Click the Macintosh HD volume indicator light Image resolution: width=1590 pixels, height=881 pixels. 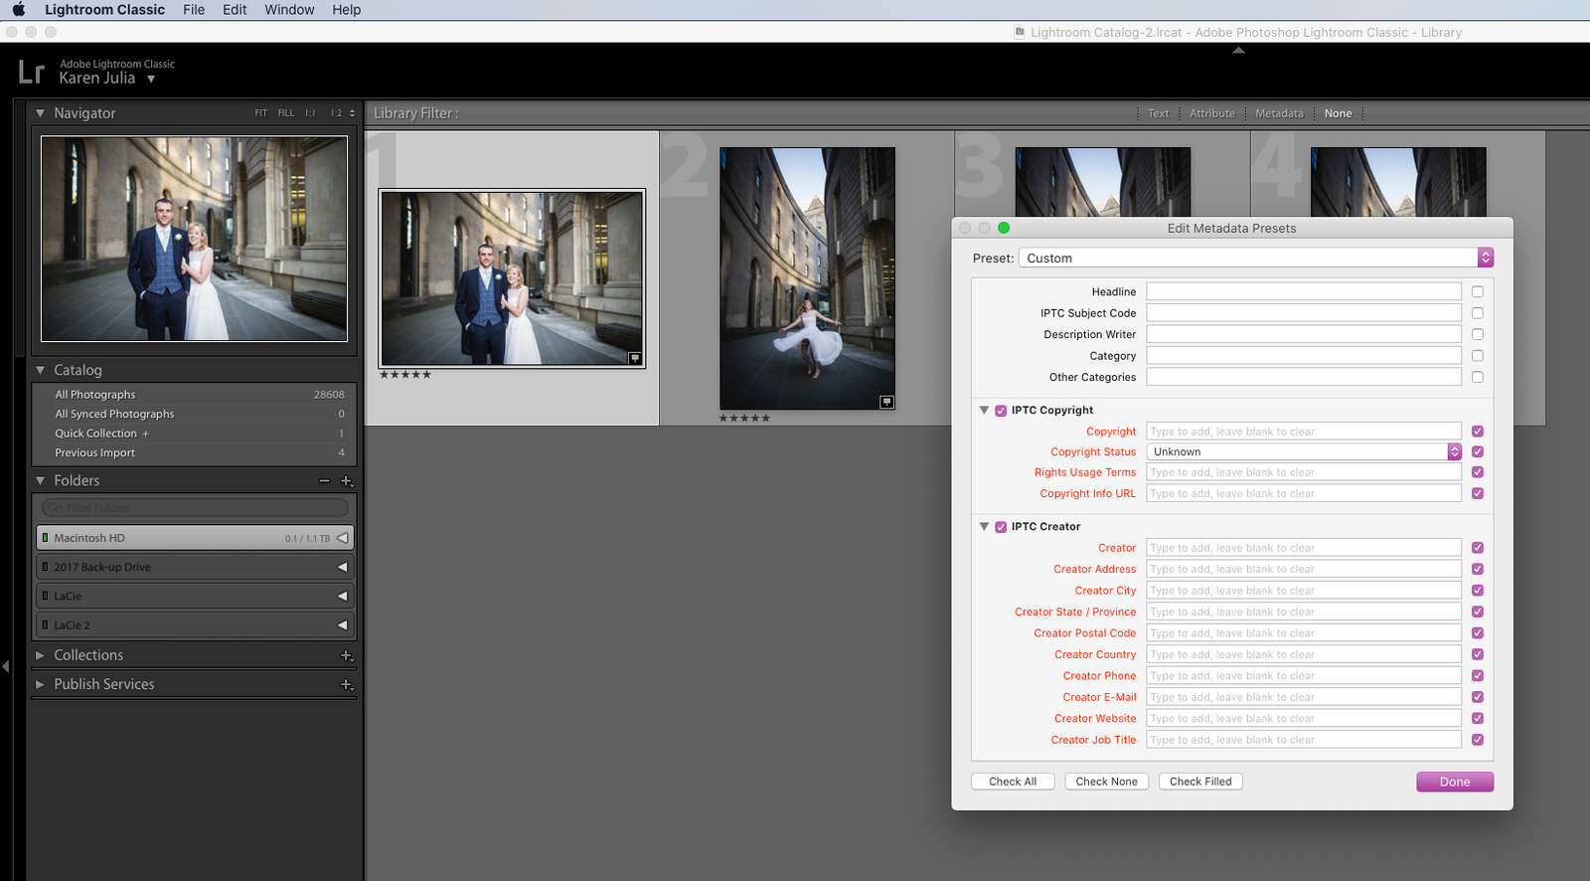(45, 538)
